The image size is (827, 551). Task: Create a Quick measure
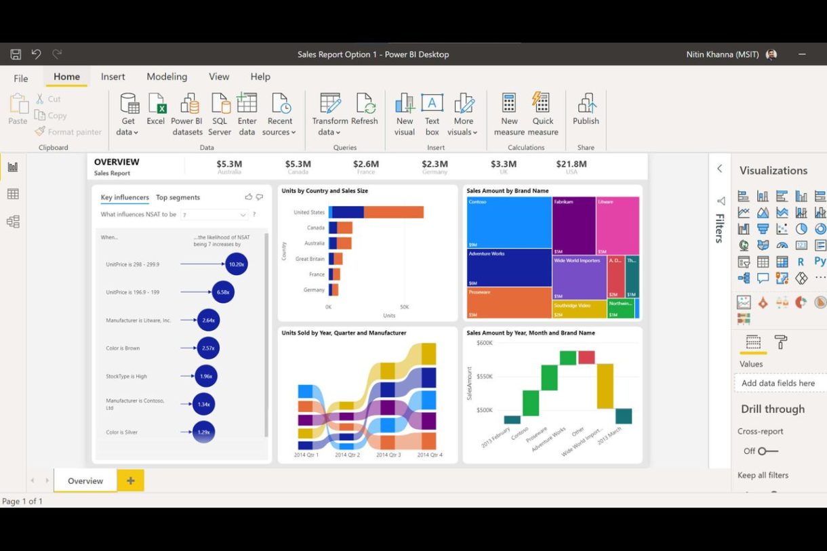point(542,115)
